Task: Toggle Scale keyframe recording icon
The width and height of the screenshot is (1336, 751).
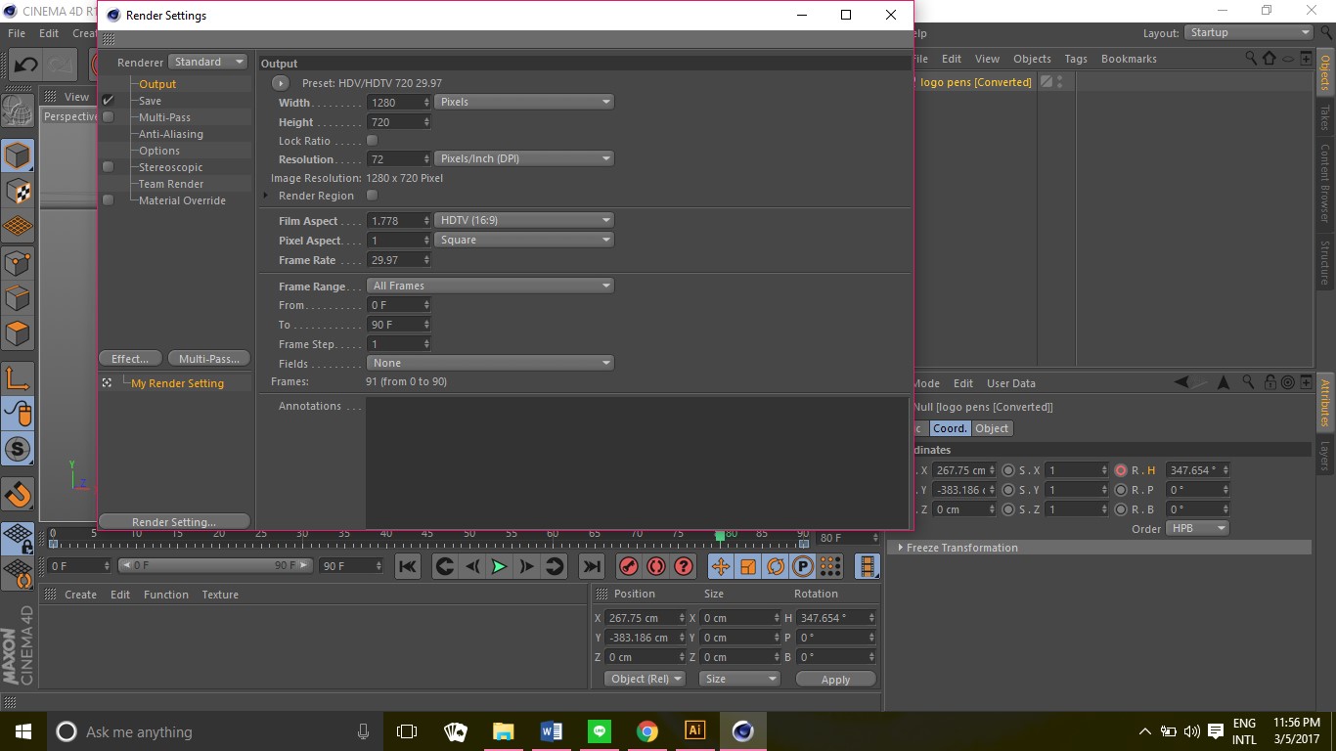Action: [x=748, y=566]
